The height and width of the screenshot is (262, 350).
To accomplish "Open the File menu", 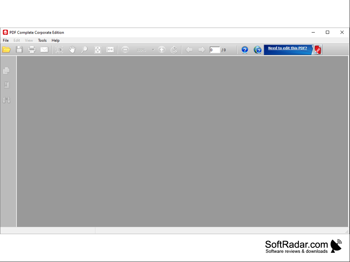I will (x=6, y=40).
